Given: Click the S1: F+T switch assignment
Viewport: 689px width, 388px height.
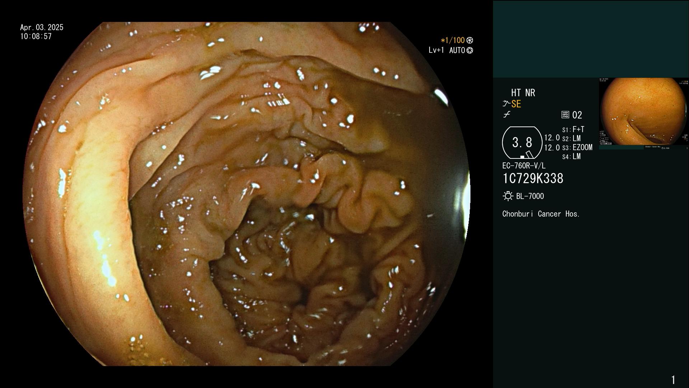Looking at the screenshot, I should [573, 129].
